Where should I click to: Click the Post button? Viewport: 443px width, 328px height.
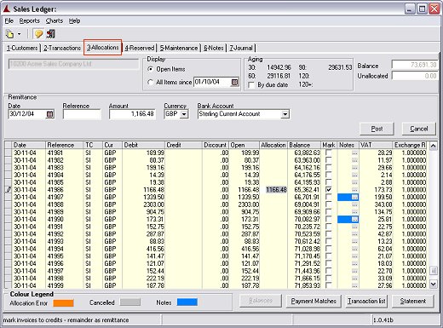pos(377,129)
